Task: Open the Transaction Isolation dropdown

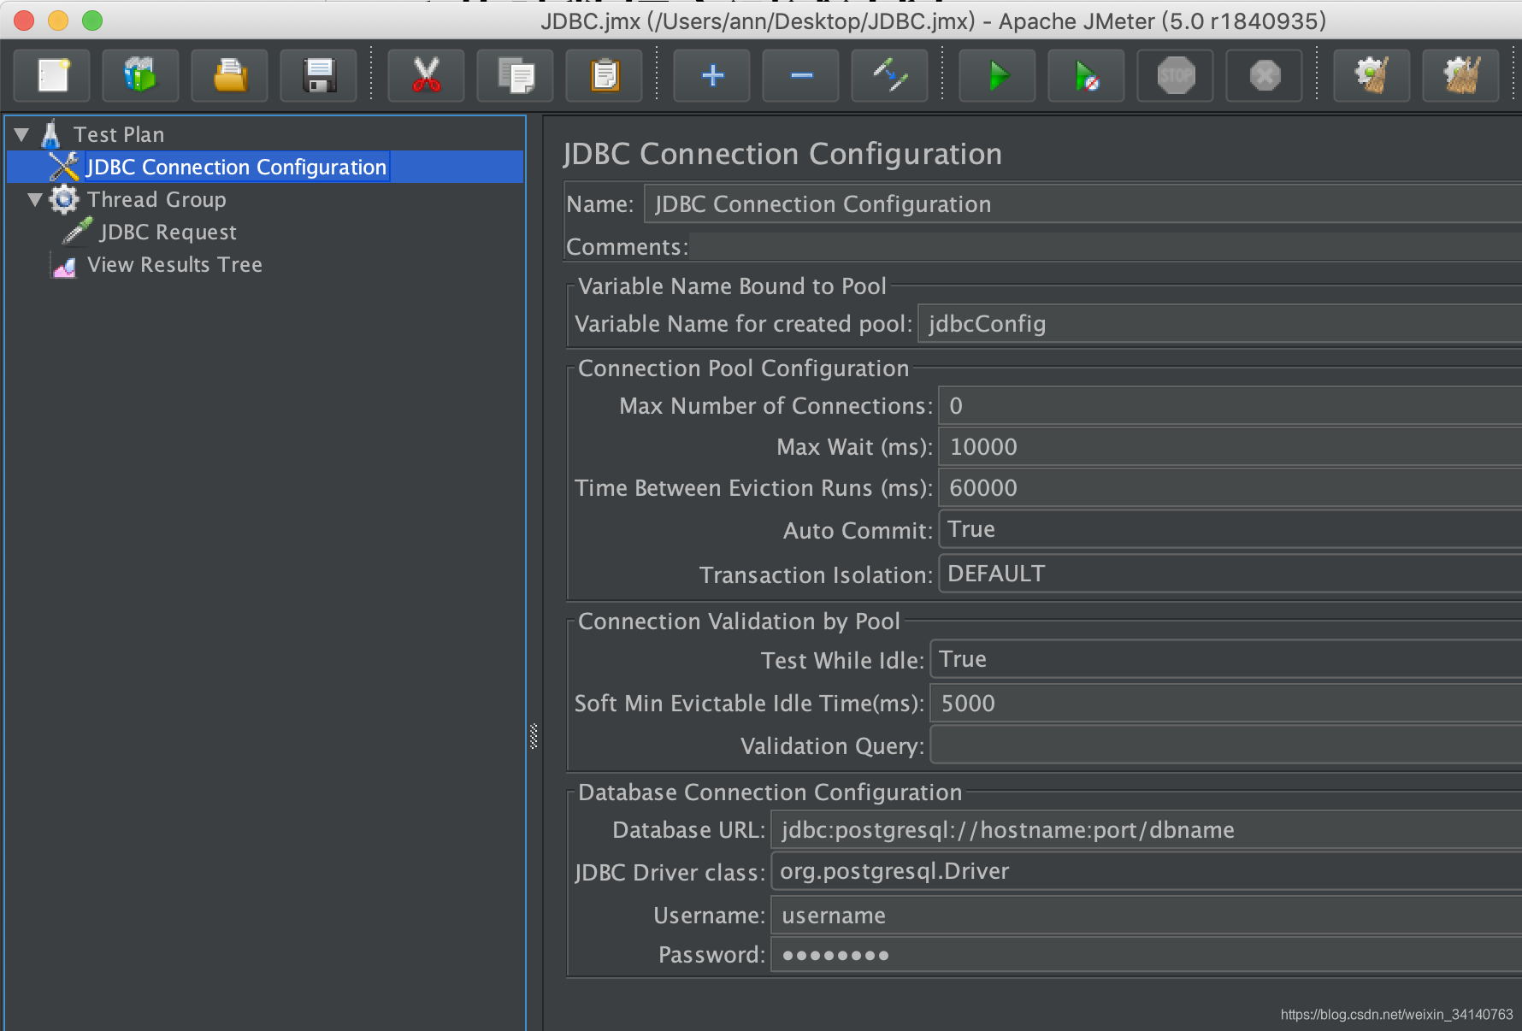Action: click(1230, 574)
